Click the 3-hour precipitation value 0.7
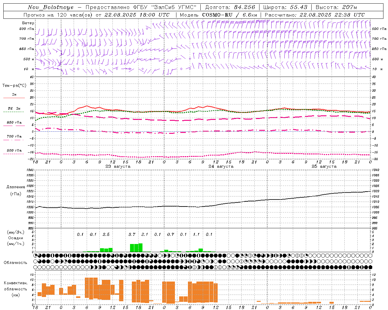 (x=171, y=234)
